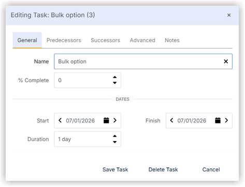Open the Predecessors tab
The width and height of the screenshot is (245, 187).
[x=64, y=40]
